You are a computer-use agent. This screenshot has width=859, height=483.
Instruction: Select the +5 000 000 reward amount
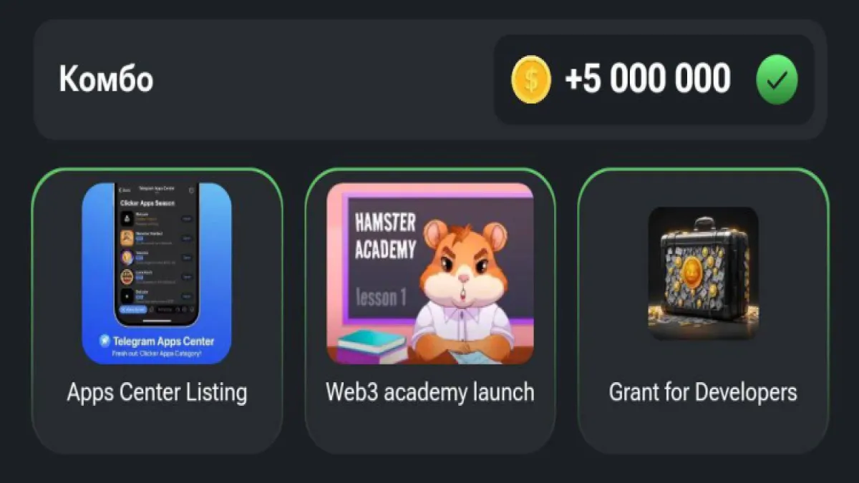tap(648, 79)
